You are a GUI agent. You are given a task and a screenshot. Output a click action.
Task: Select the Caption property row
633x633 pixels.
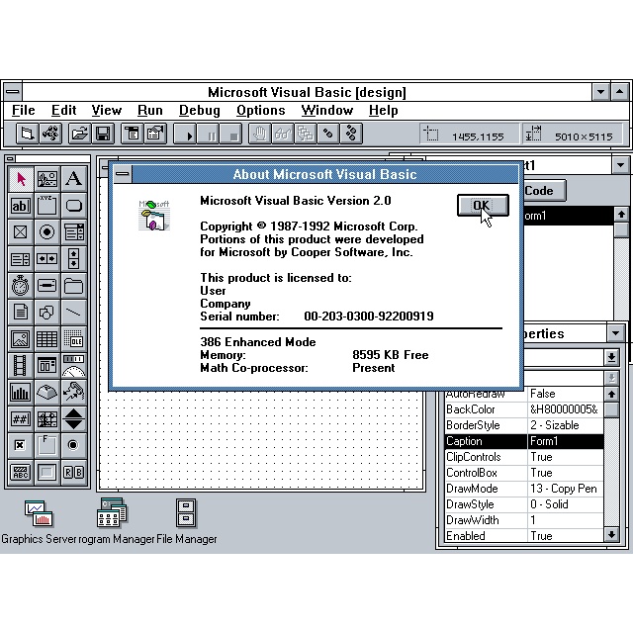[524, 441]
